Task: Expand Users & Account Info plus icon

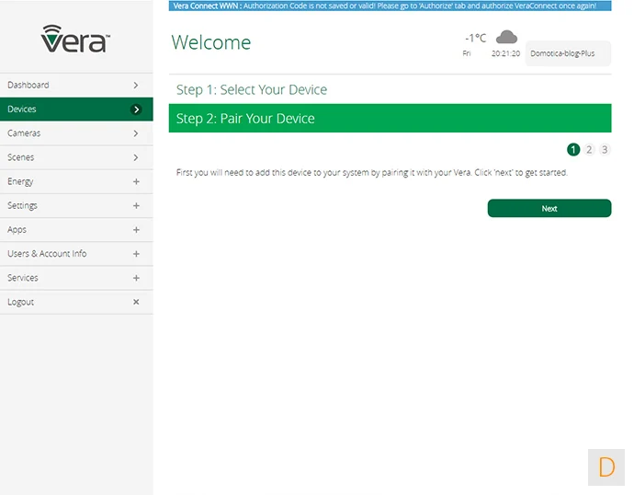Action: pyautogui.click(x=136, y=254)
